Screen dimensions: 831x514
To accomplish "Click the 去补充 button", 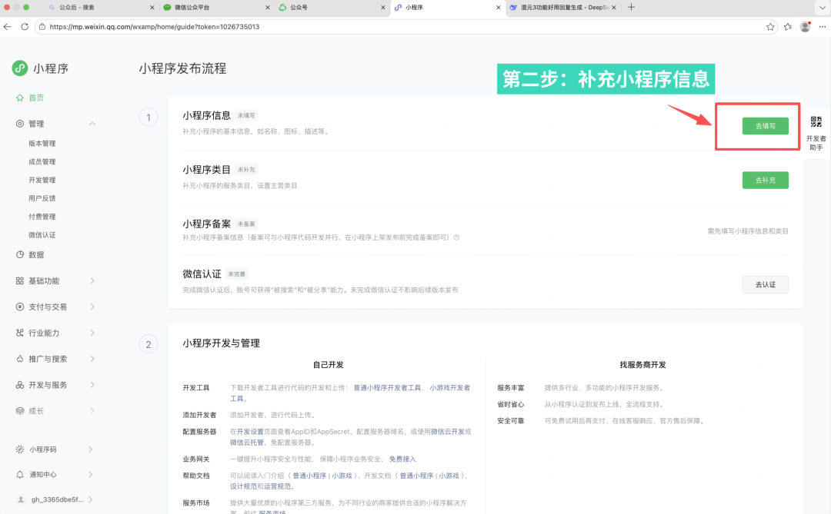I will coord(765,180).
